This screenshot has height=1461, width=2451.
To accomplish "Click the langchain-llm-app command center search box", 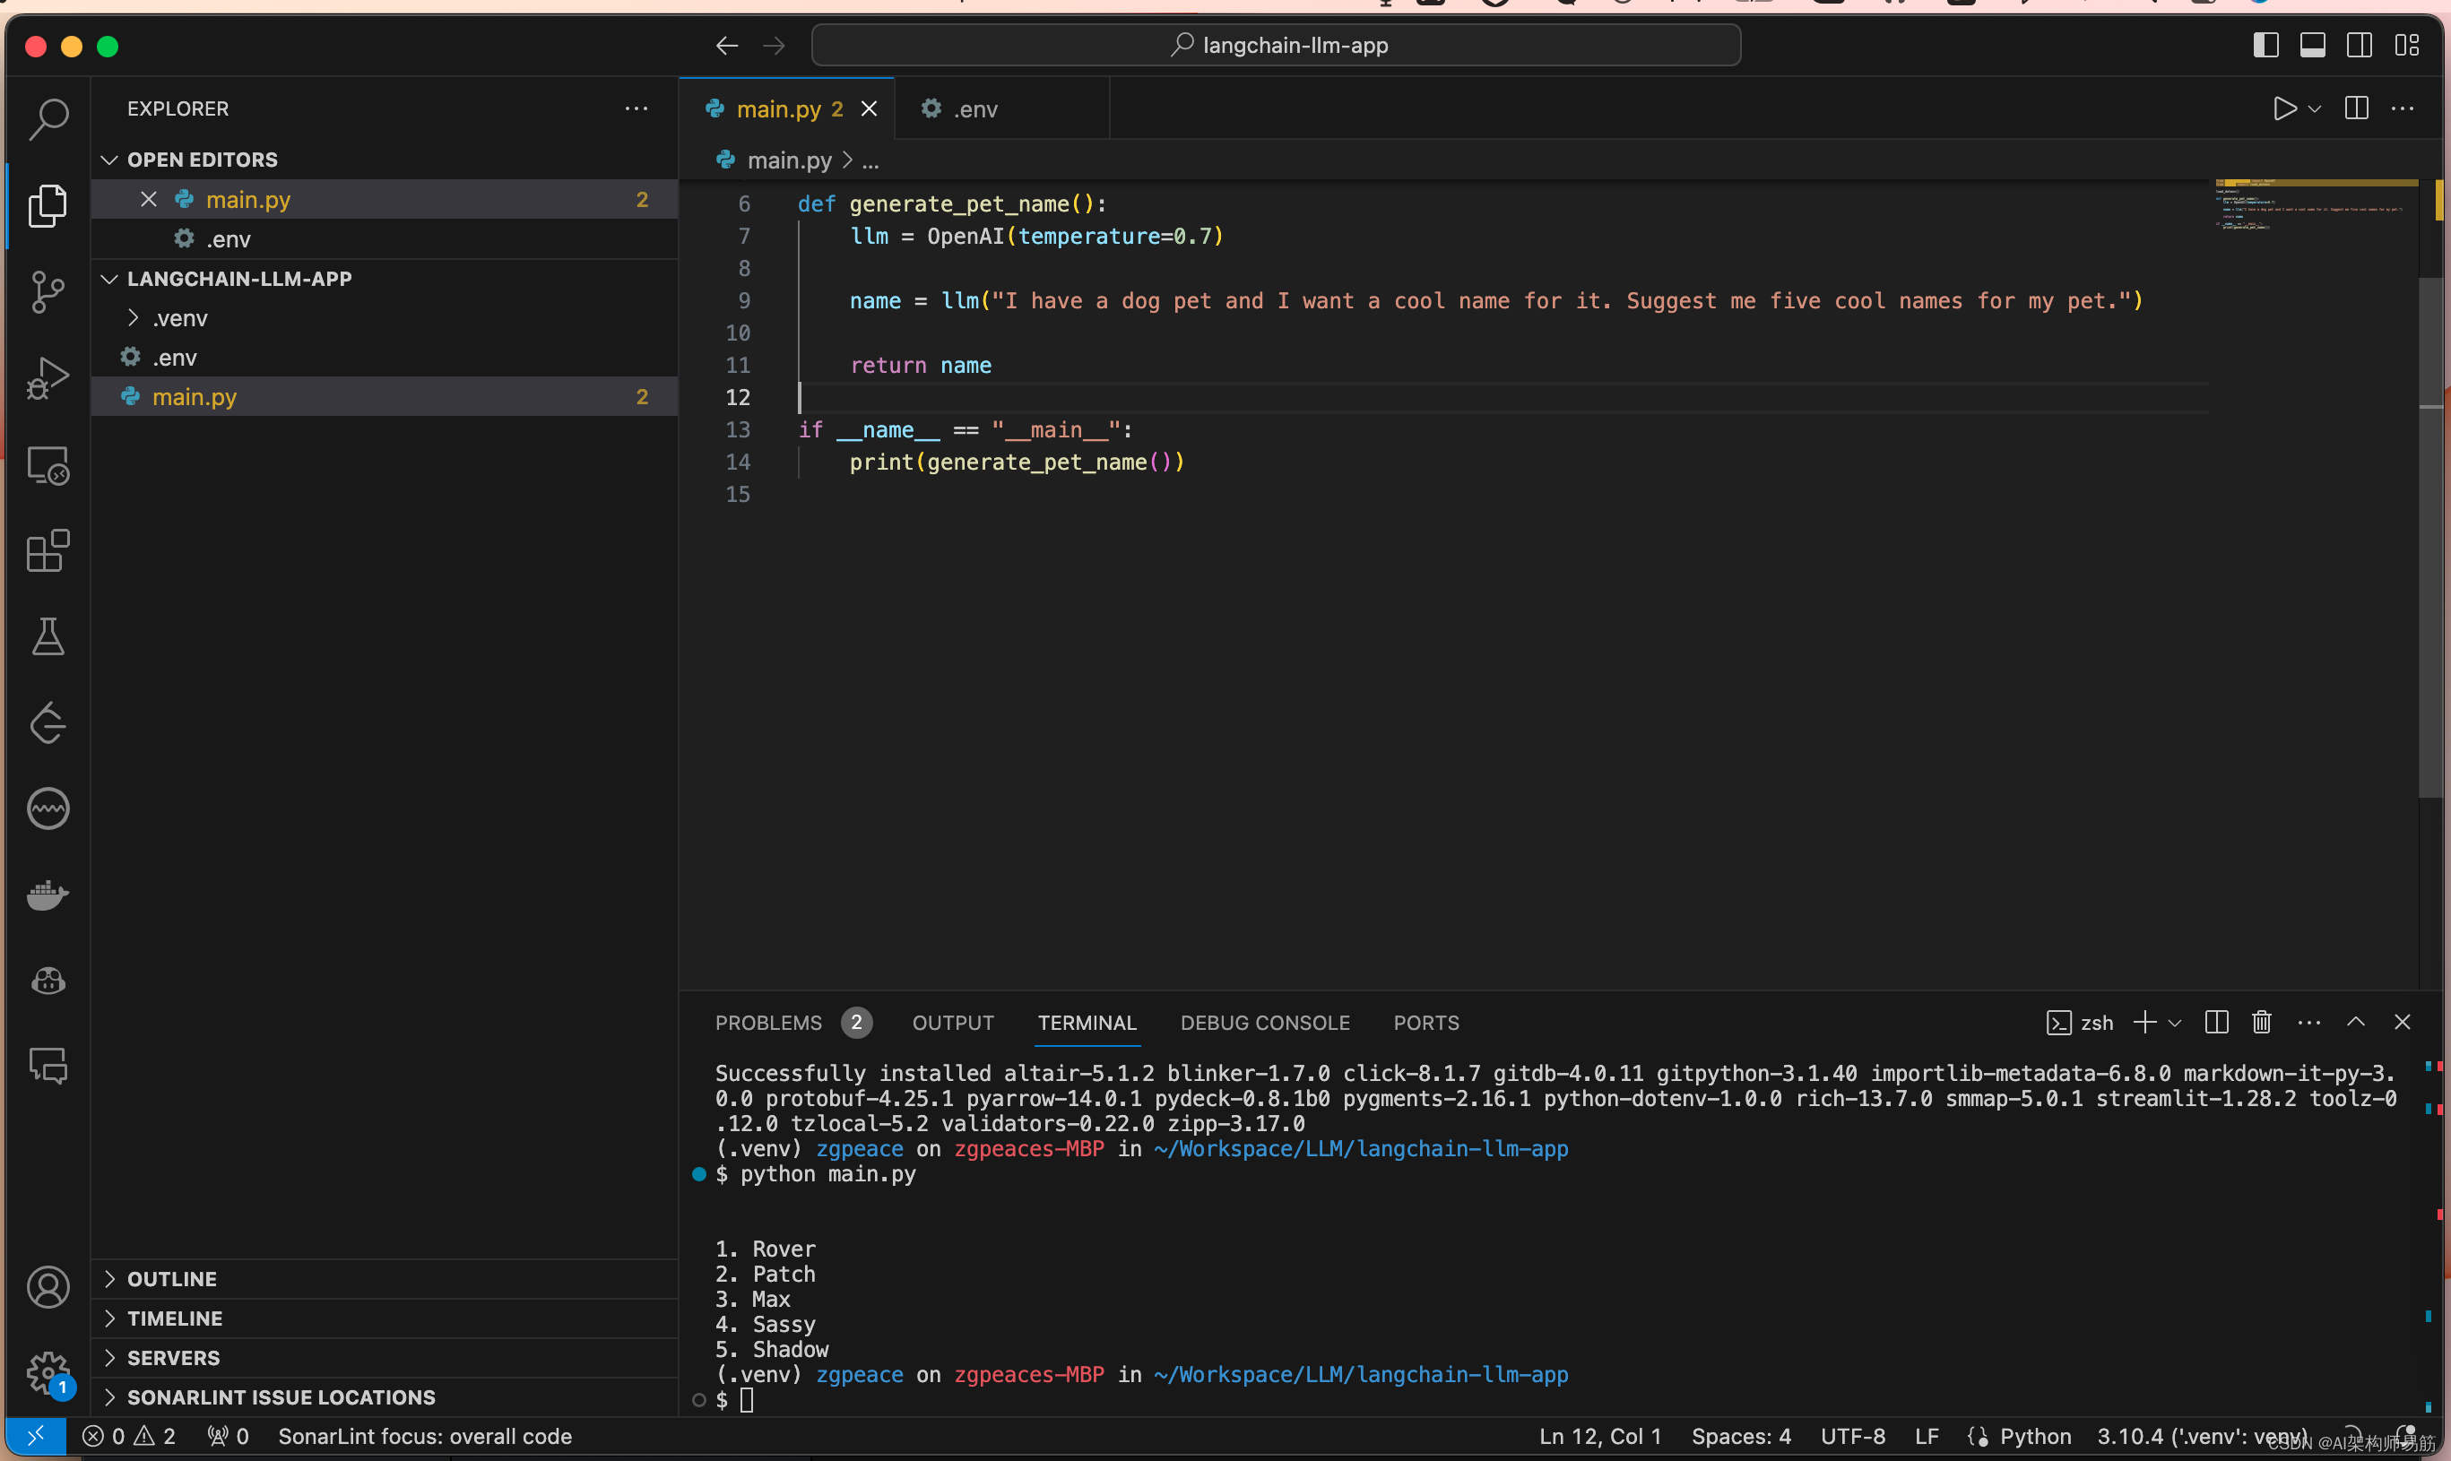I will [x=1277, y=46].
